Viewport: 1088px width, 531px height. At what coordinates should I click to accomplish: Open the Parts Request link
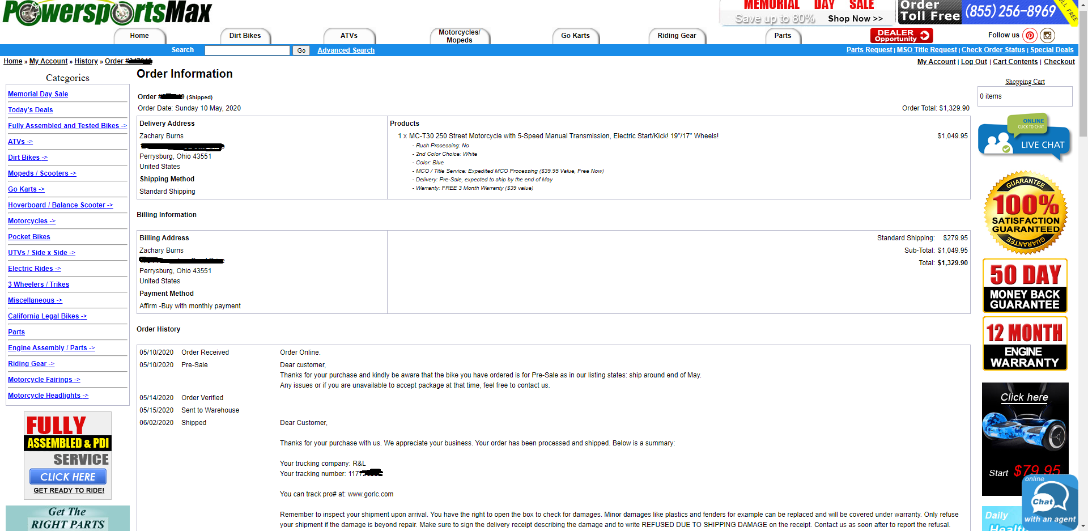pyautogui.click(x=869, y=50)
